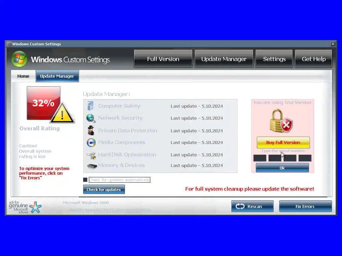Screen dimensions: 342x256
Task: Click the 32% red rating tile
Action: pyautogui.click(x=43, y=103)
